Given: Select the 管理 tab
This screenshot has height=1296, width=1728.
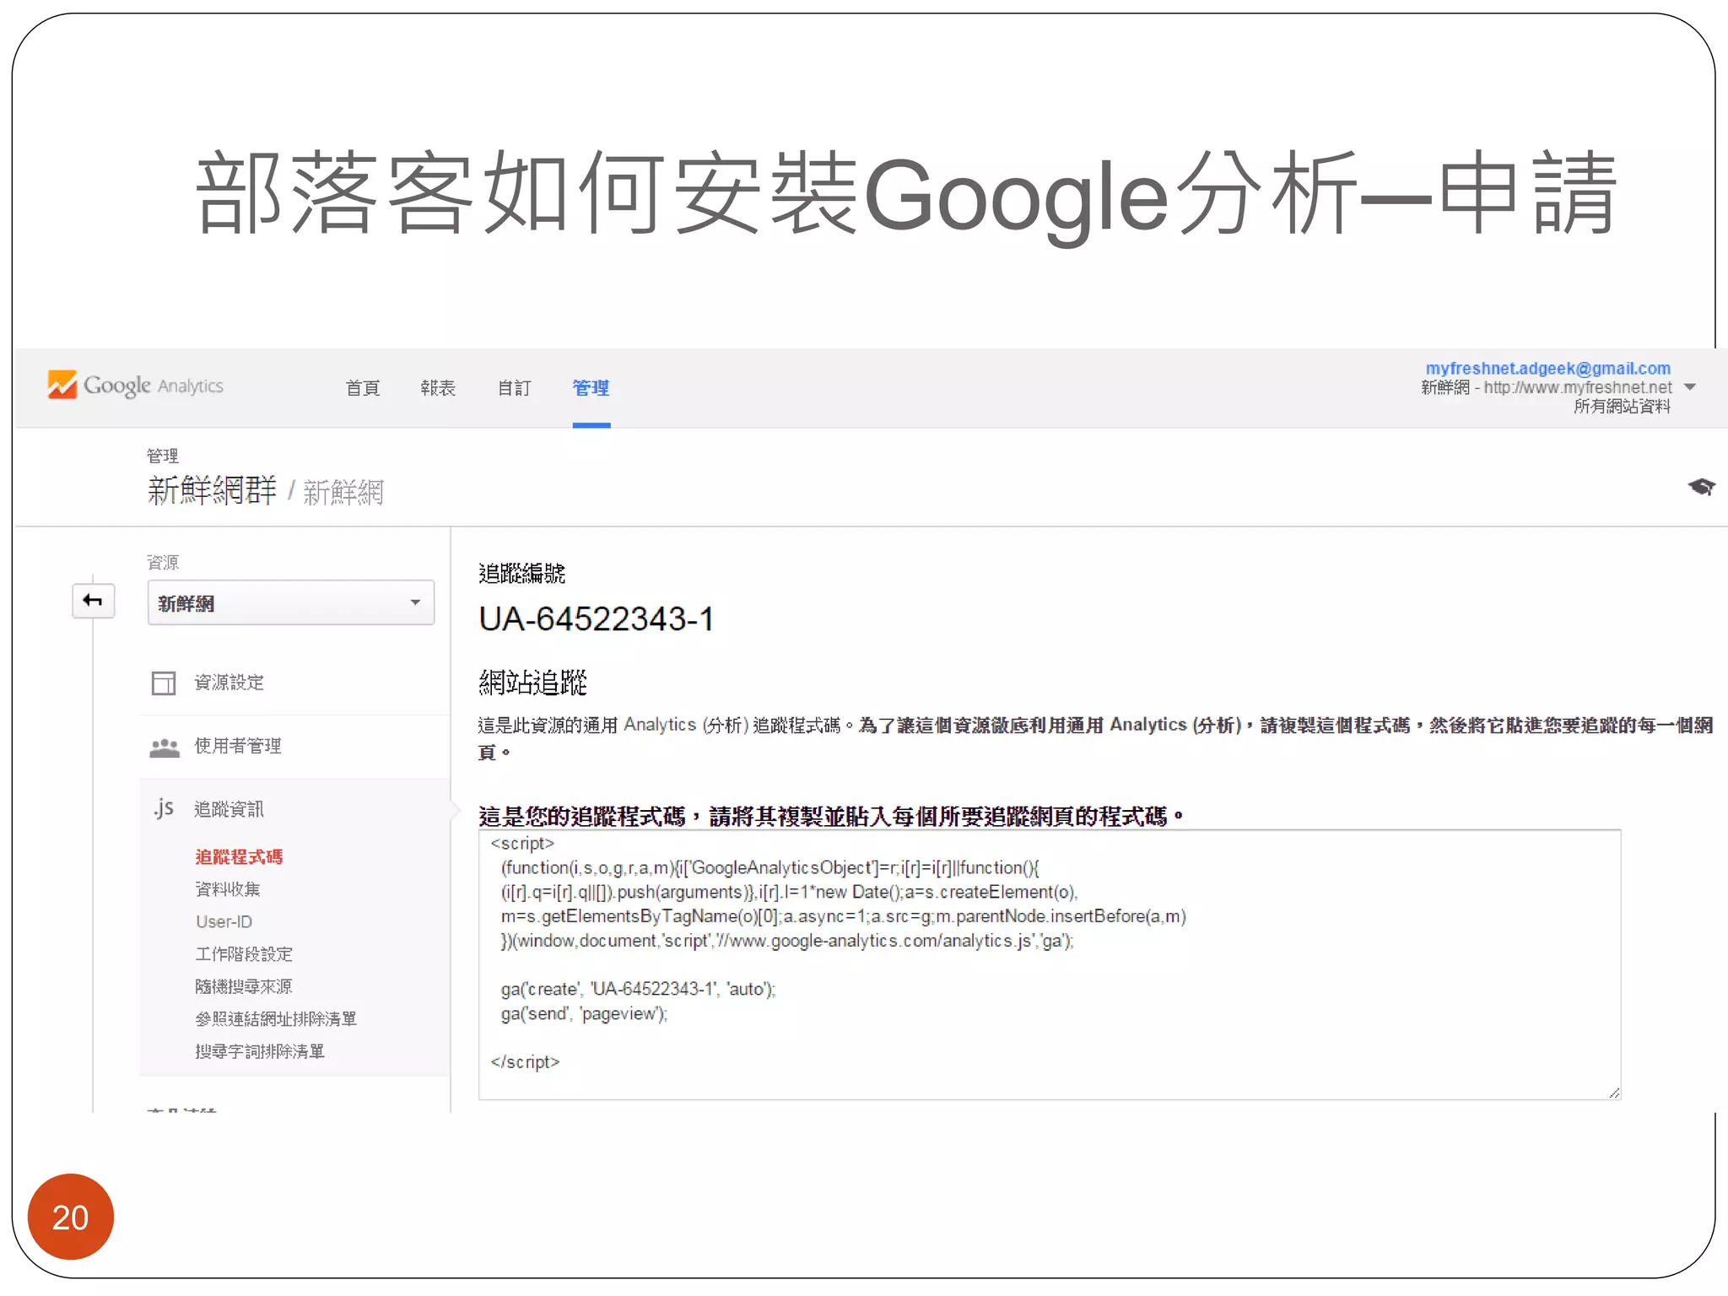Looking at the screenshot, I should tap(591, 388).
